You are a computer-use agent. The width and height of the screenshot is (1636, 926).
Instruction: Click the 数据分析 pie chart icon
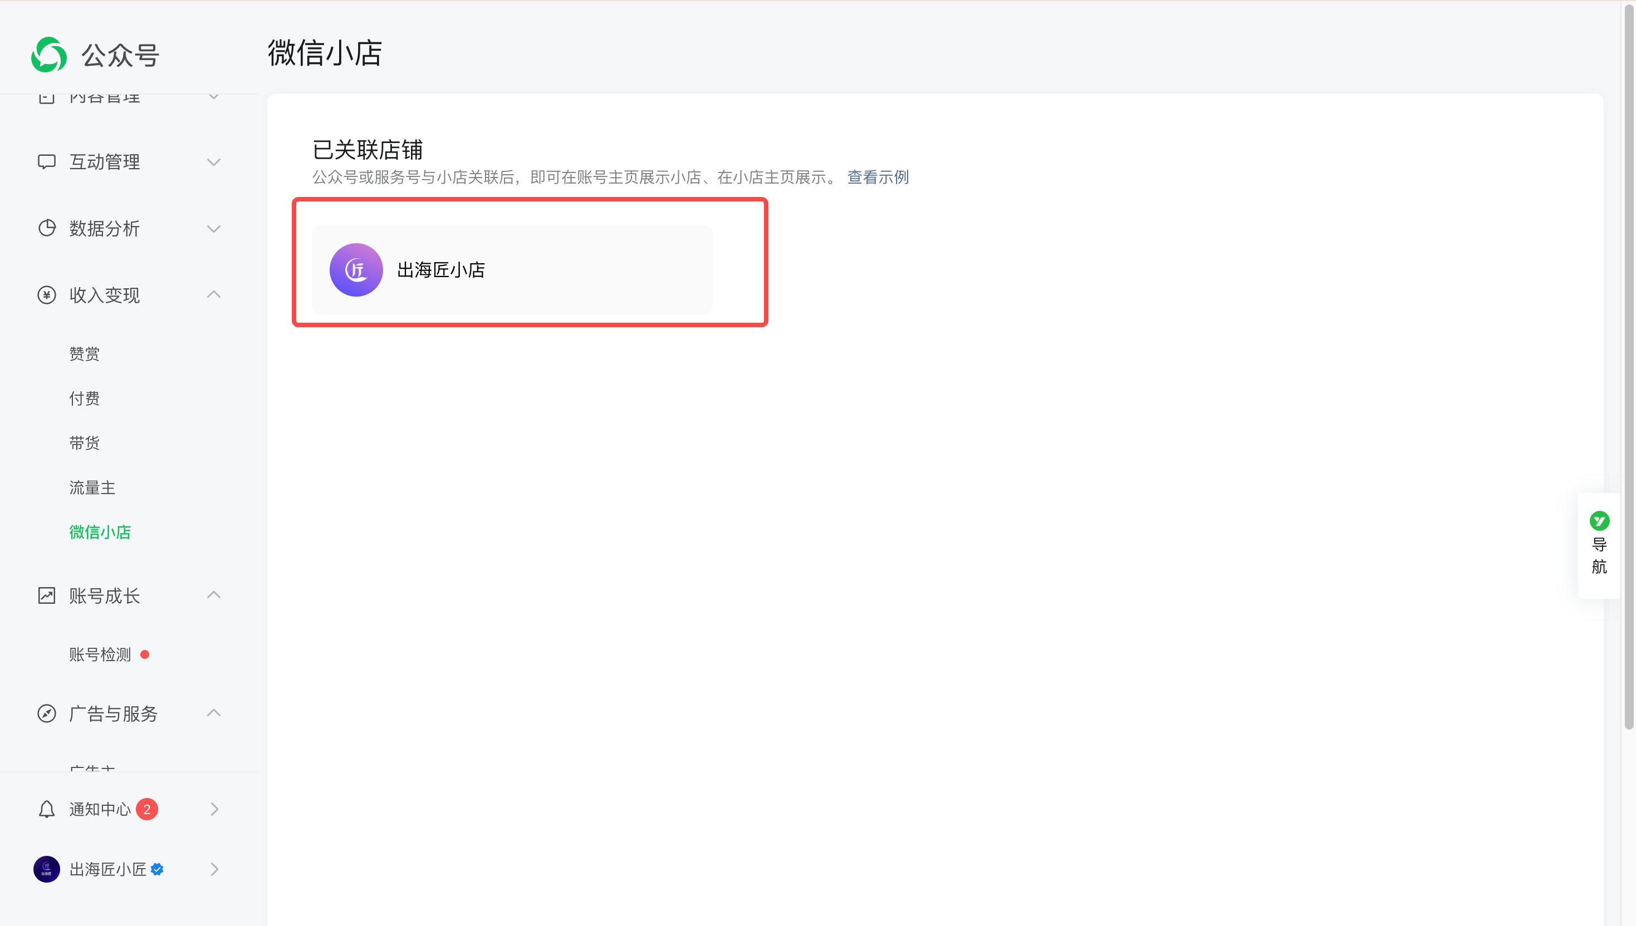coord(46,228)
